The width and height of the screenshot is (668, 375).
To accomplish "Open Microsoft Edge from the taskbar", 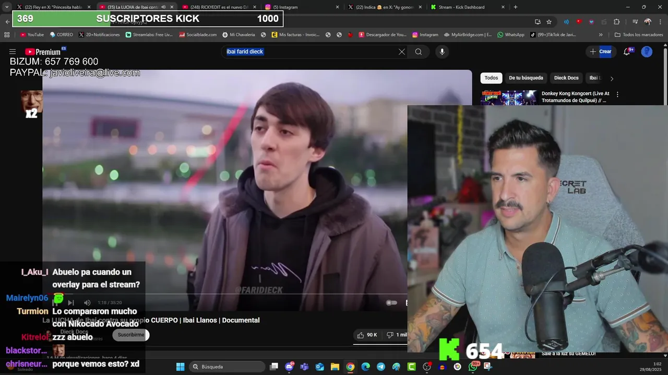I will [x=365, y=367].
